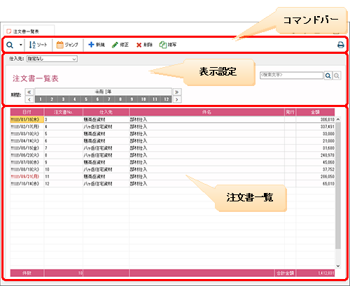Print the list with printer icon

click(341, 45)
